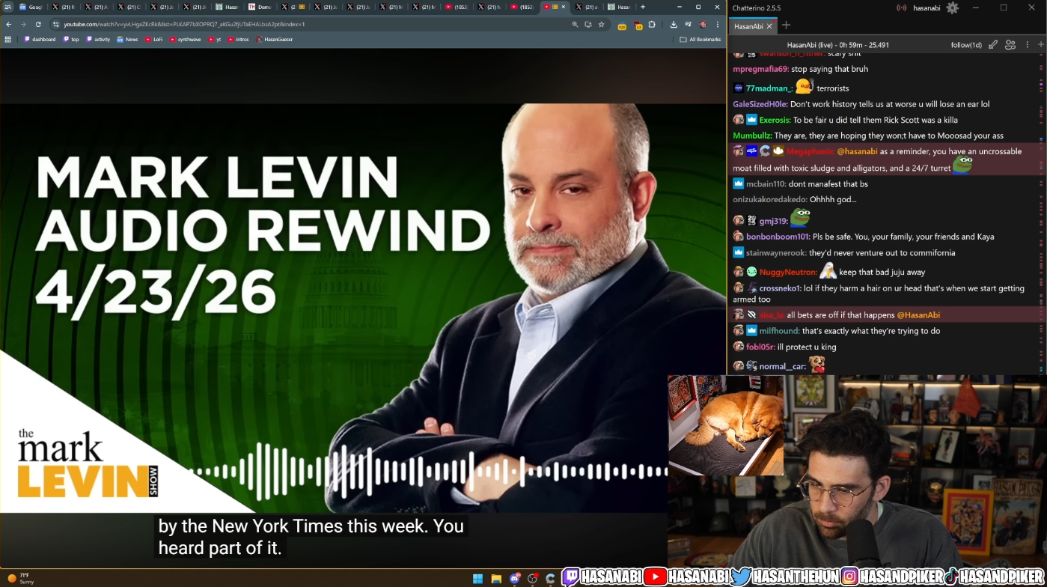Open the Chatterino split options three-dot menu
This screenshot has width=1047, height=587.
click(x=1026, y=45)
